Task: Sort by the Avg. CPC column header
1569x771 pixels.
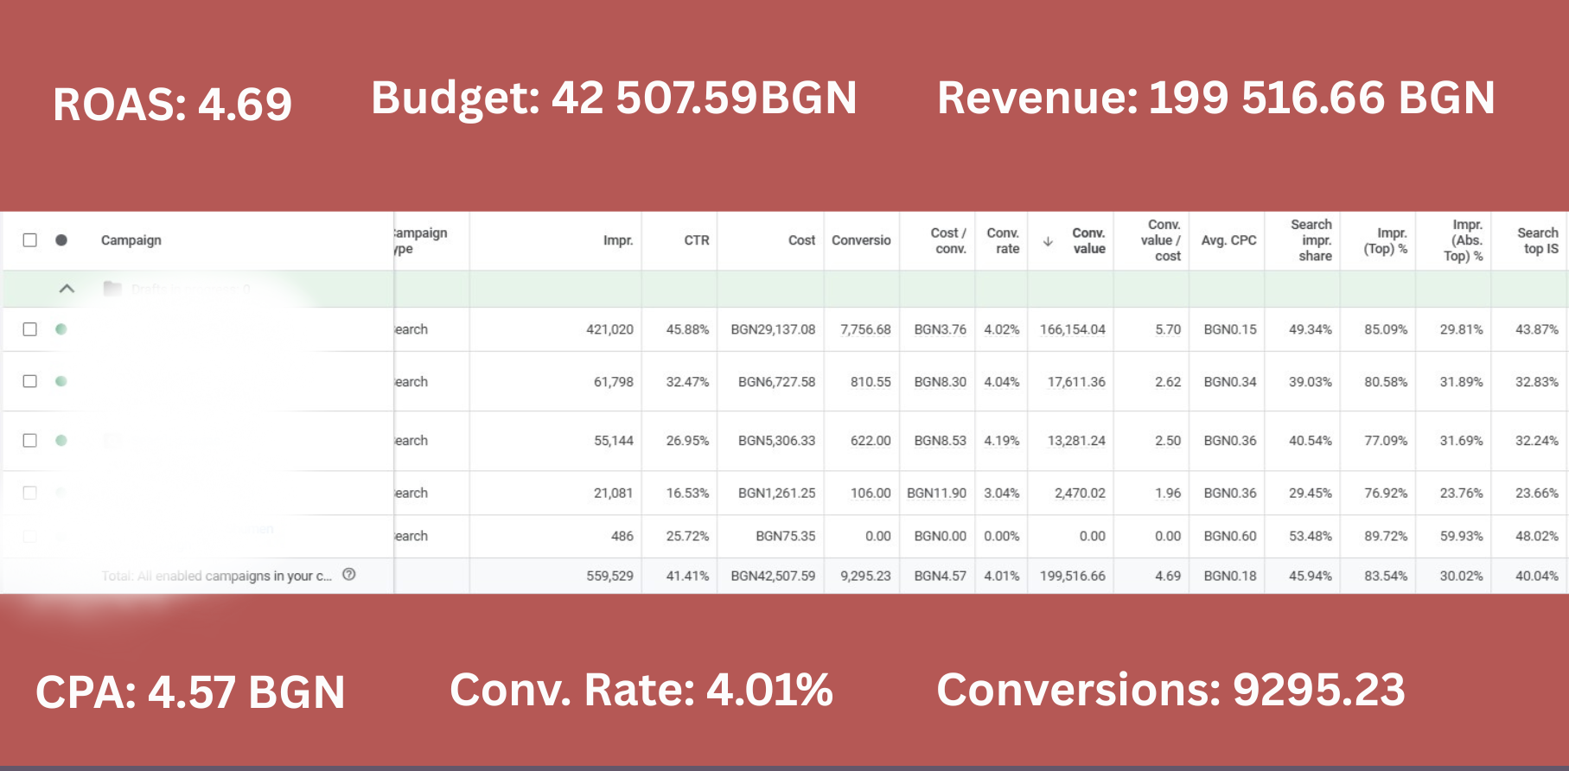Action: [1228, 240]
